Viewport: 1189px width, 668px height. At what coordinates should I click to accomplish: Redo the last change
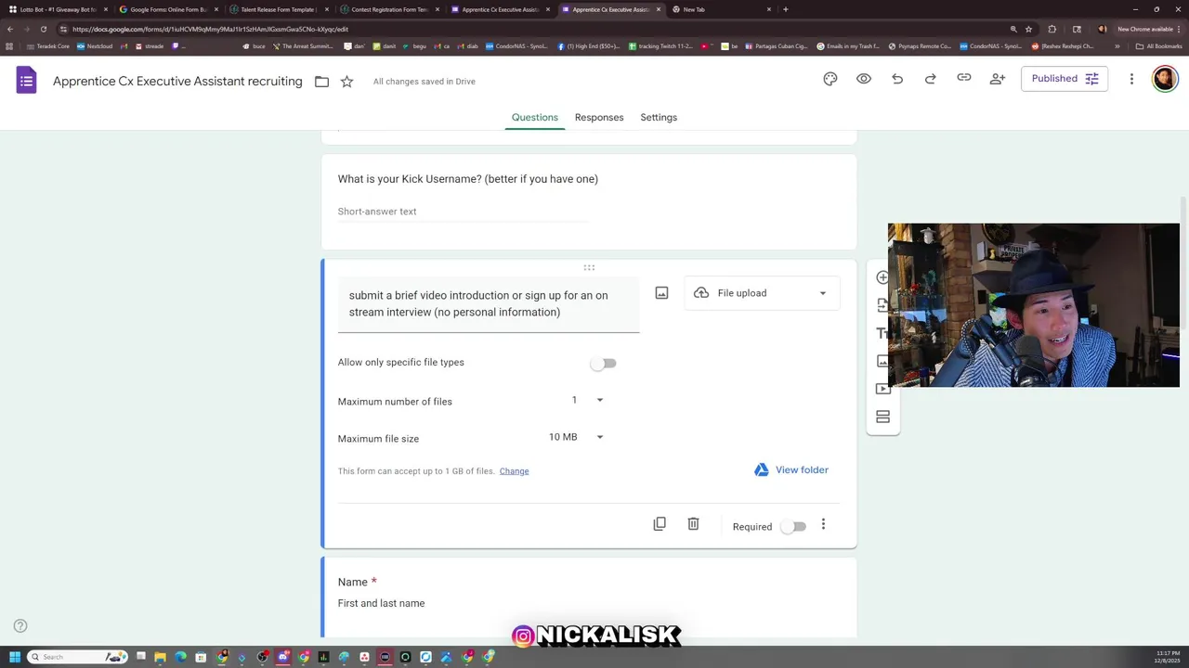[931, 79]
